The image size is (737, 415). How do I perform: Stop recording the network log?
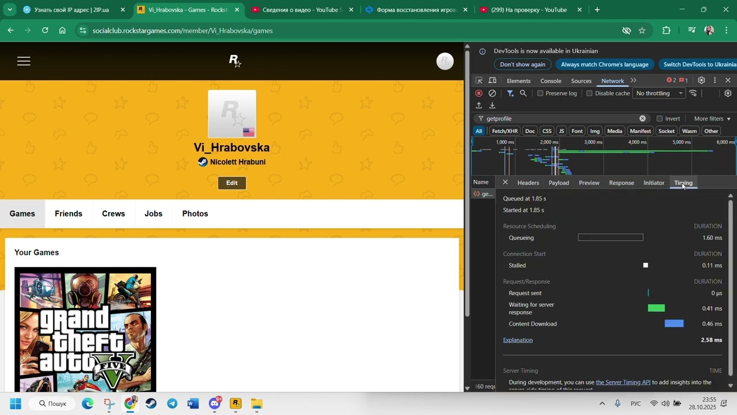(x=479, y=93)
